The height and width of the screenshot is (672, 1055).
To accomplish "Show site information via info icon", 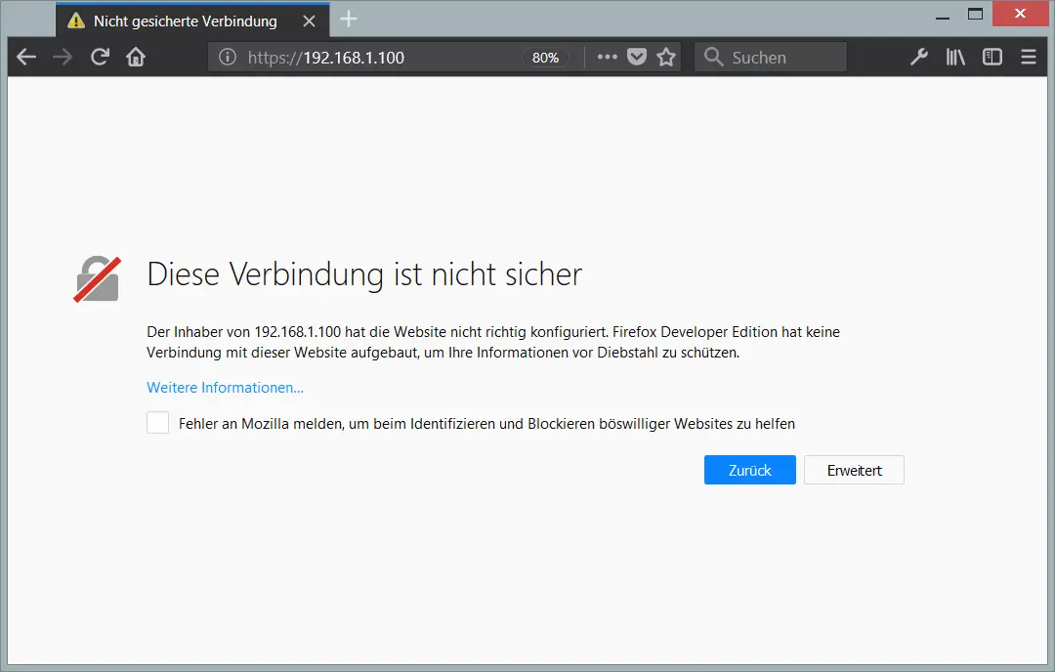I will click(x=228, y=58).
